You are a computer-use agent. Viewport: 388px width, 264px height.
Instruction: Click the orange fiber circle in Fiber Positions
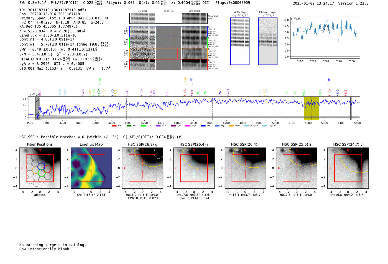(x=36, y=170)
